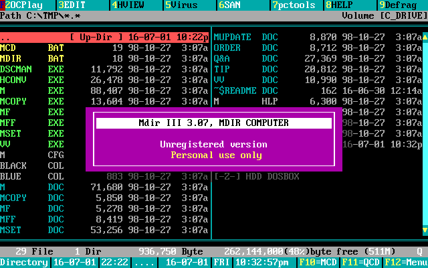Click the 936,750 Byte total in status bar

(171, 251)
